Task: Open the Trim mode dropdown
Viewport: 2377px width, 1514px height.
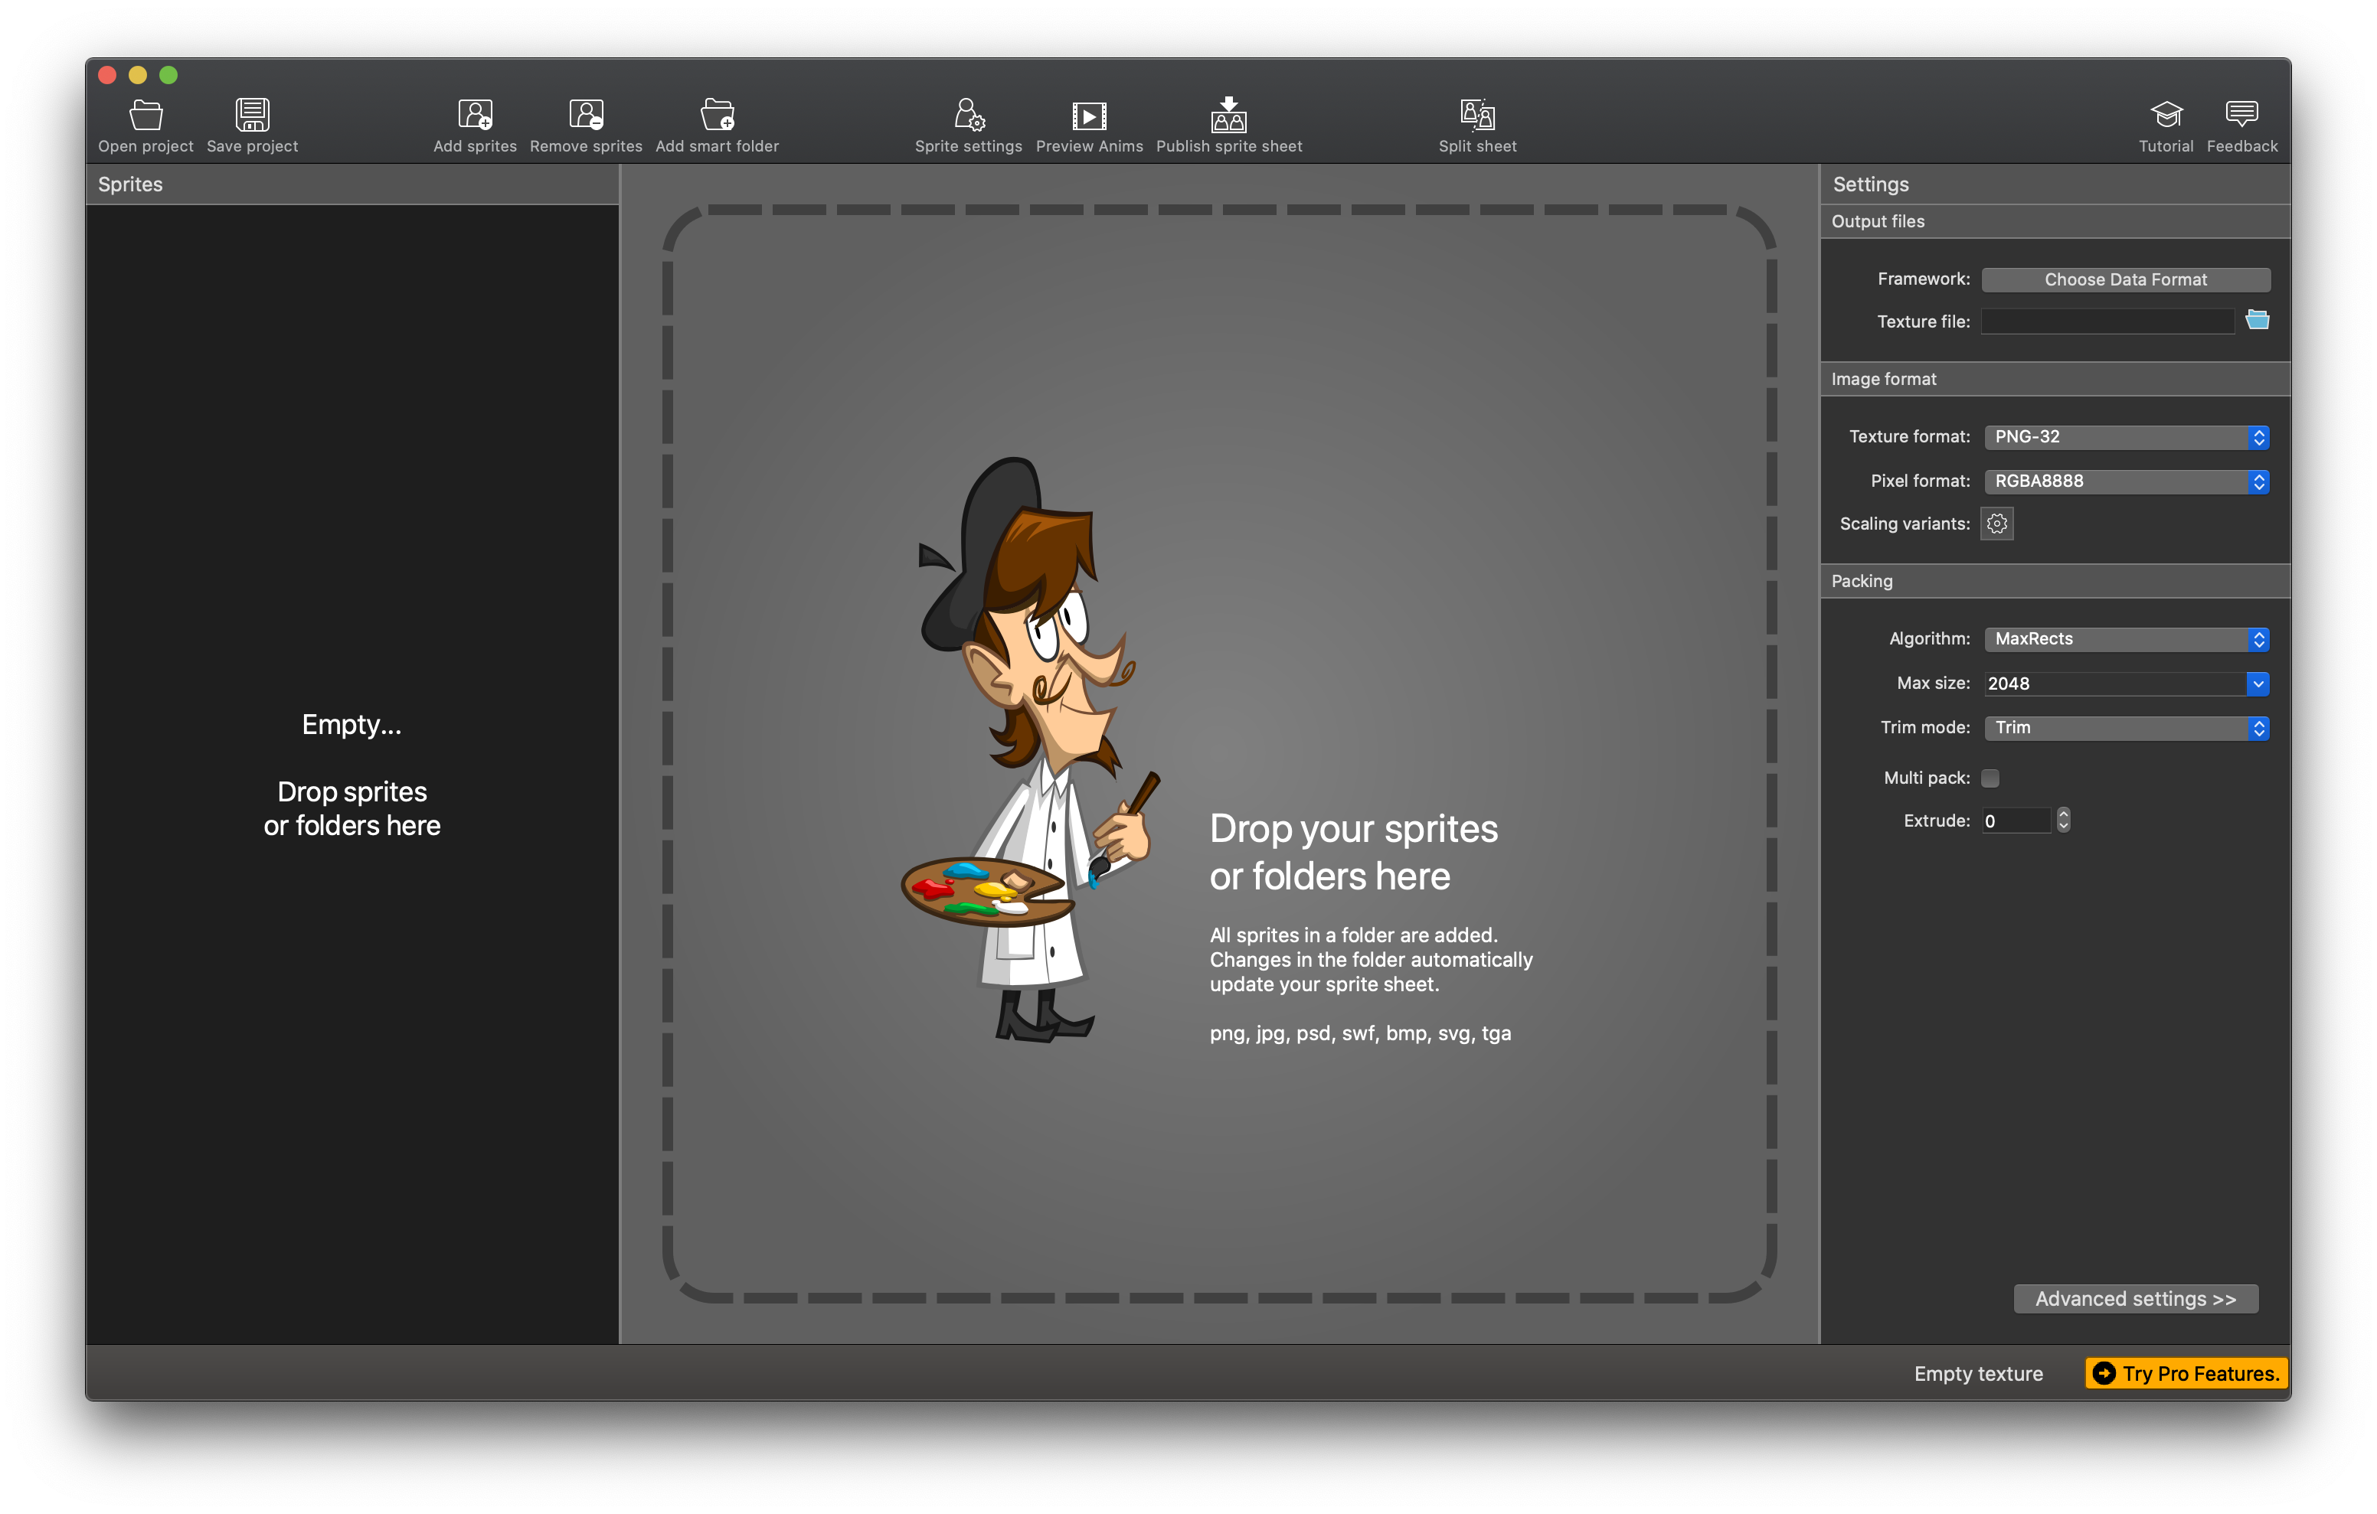Action: [2125, 729]
